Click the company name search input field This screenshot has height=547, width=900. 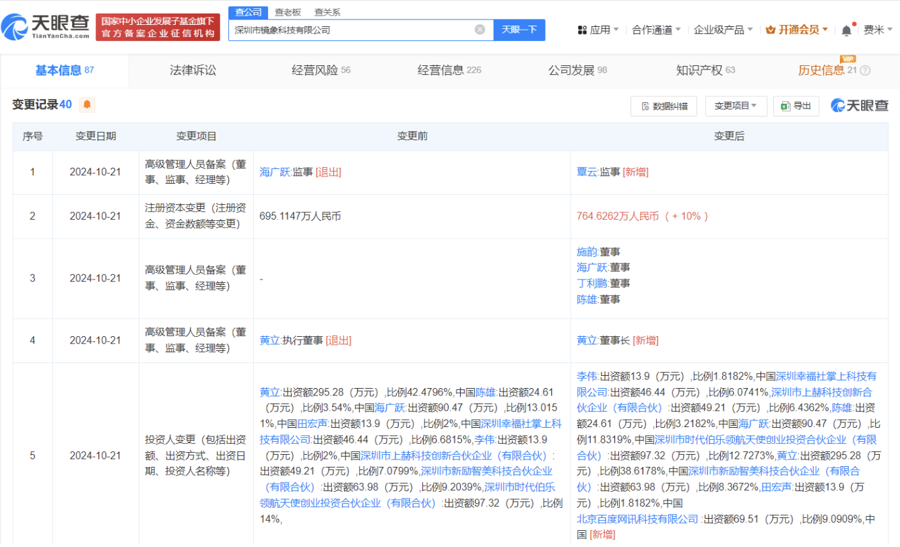coord(350,30)
